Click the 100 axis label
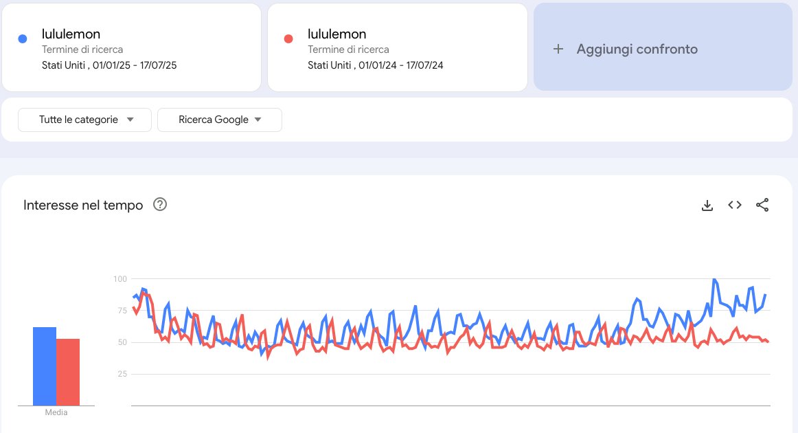 120,278
